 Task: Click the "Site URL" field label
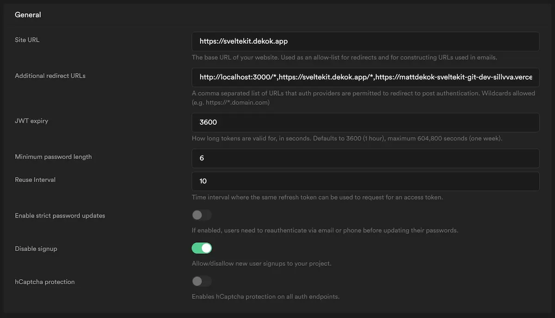tap(27, 40)
